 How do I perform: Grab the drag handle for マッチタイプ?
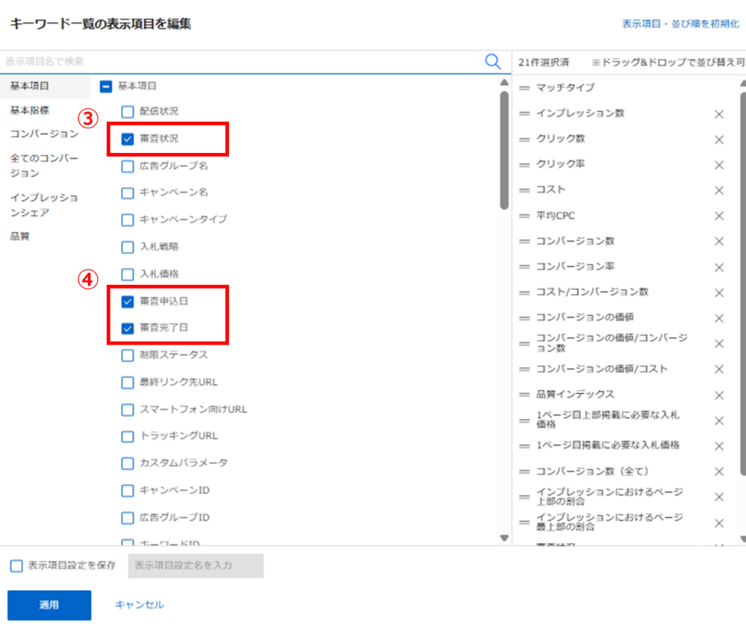(524, 88)
